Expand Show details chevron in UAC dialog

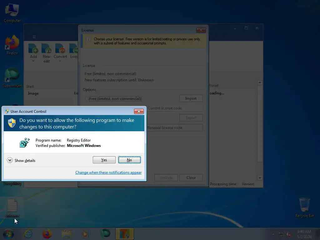tap(10, 160)
